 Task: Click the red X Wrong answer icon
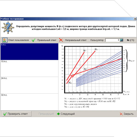tap(61, 40)
